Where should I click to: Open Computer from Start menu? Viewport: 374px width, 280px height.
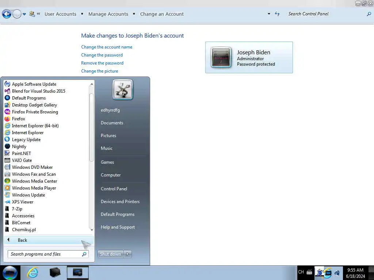tap(111, 175)
